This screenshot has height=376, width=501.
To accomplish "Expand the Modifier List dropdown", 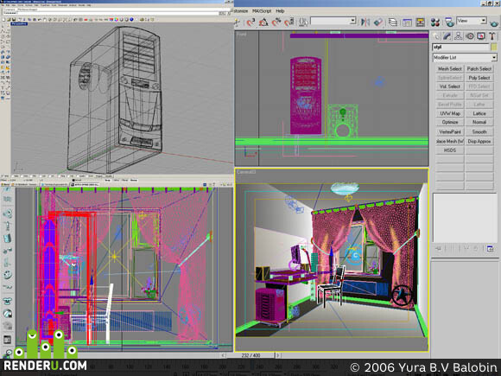I will click(465, 58).
